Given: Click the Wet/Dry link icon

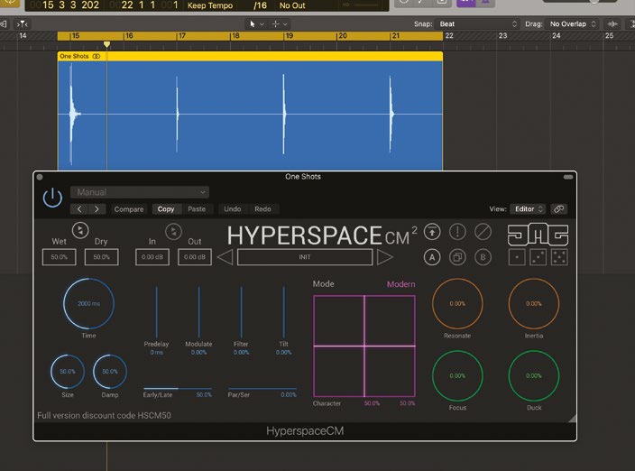Looking at the screenshot, I should point(80,232).
